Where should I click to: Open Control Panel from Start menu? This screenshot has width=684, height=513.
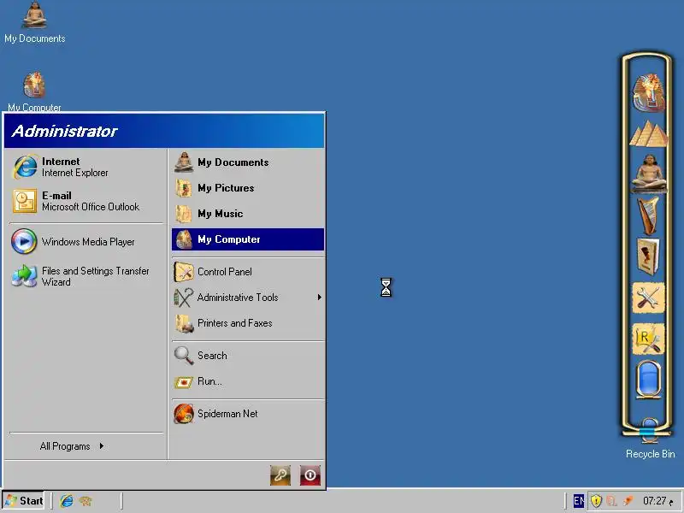[x=248, y=272]
